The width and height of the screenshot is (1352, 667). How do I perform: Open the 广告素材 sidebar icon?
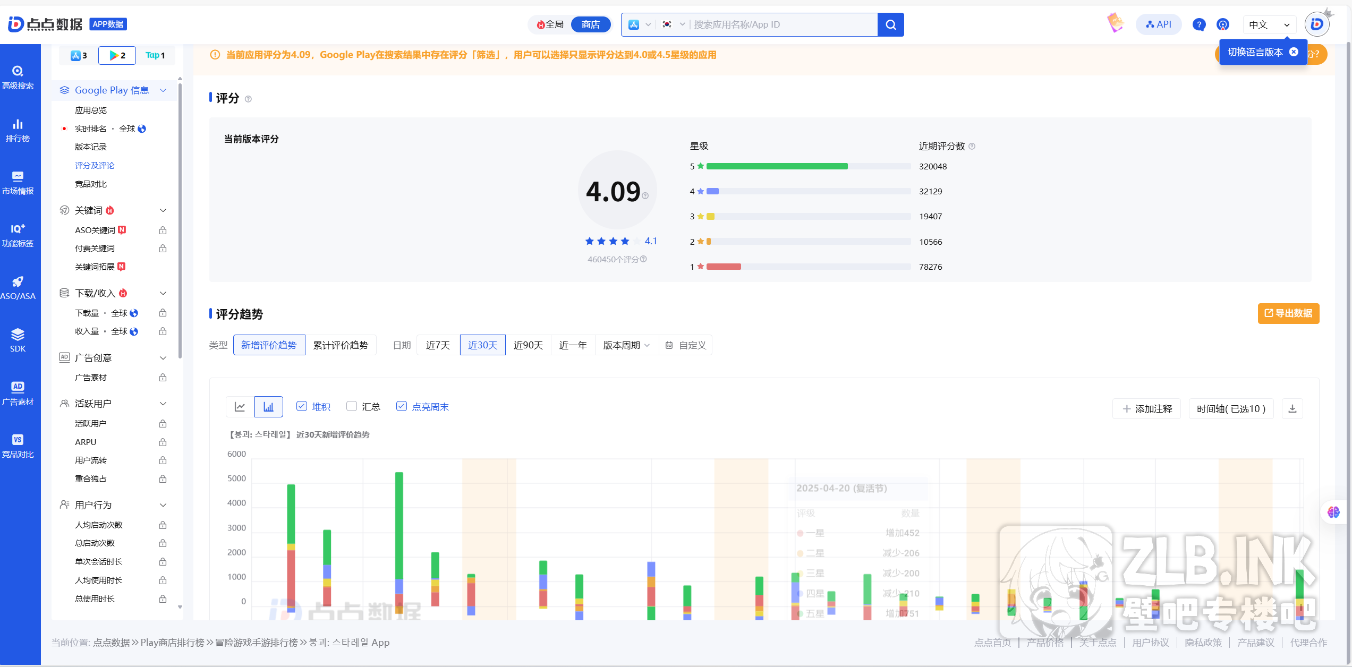point(18,394)
